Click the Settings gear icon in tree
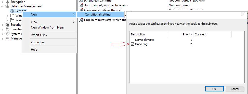 click(12, 11)
